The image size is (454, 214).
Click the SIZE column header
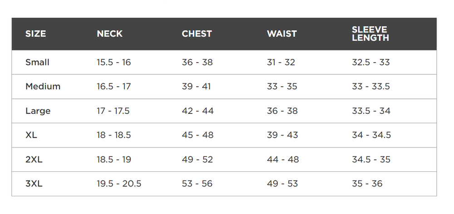click(35, 34)
